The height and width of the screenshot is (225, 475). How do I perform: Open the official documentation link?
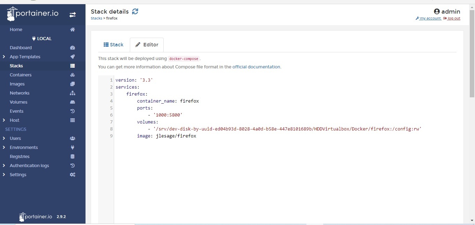click(x=256, y=67)
